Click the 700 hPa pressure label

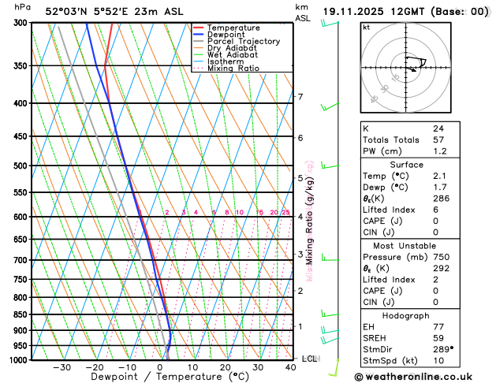(22, 260)
